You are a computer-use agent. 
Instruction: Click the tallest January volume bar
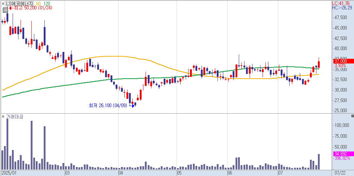(8, 144)
